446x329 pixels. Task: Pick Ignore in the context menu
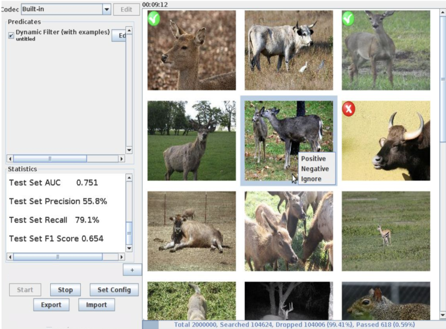pos(311,179)
